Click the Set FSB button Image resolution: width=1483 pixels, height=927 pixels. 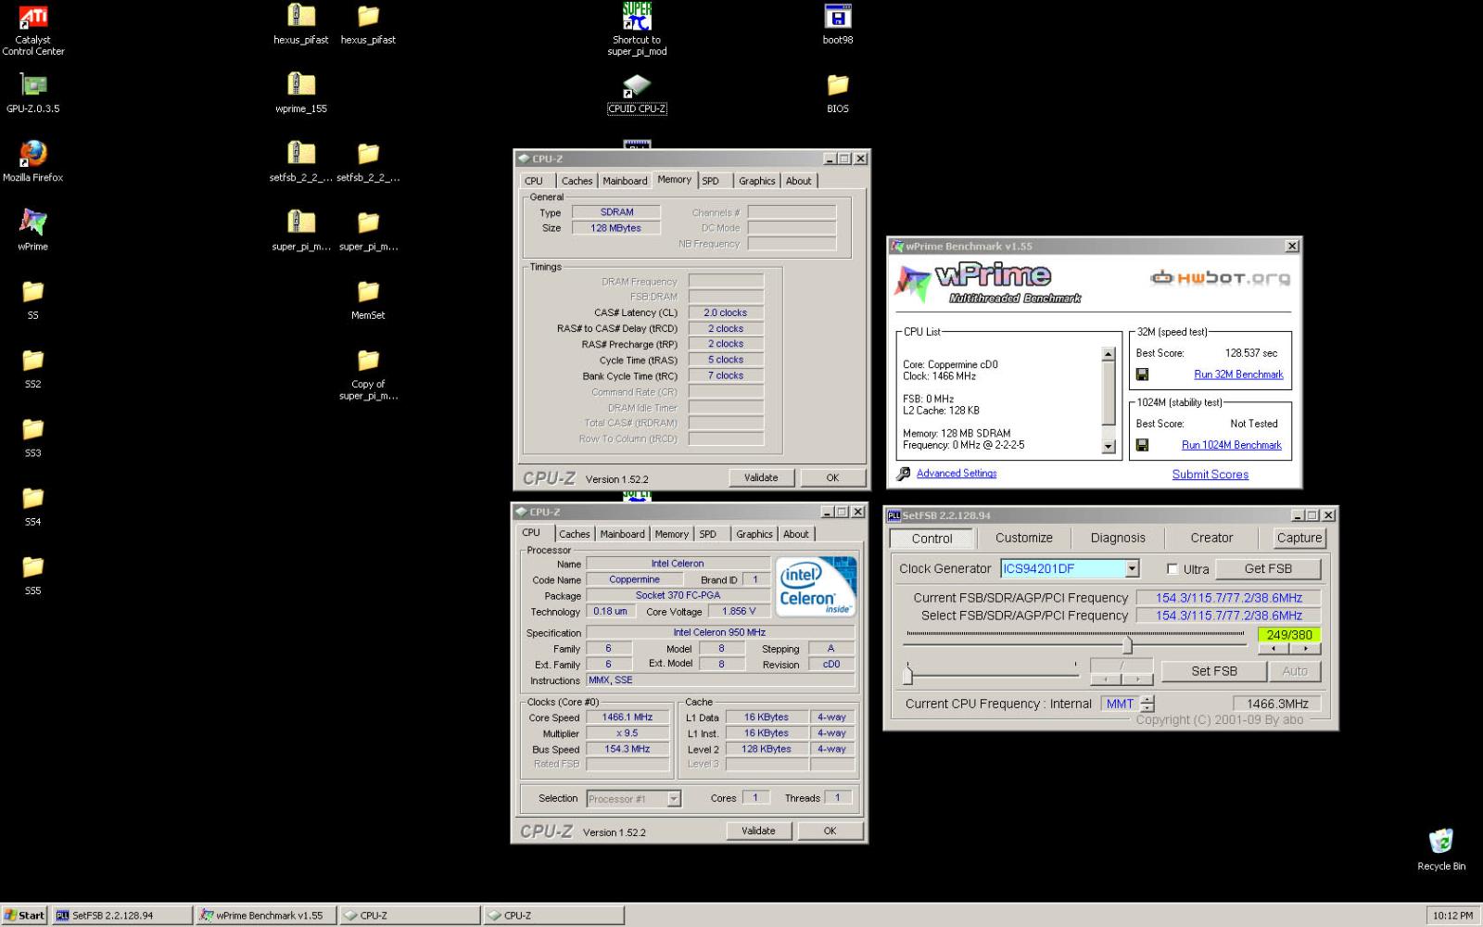point(1214,671)
